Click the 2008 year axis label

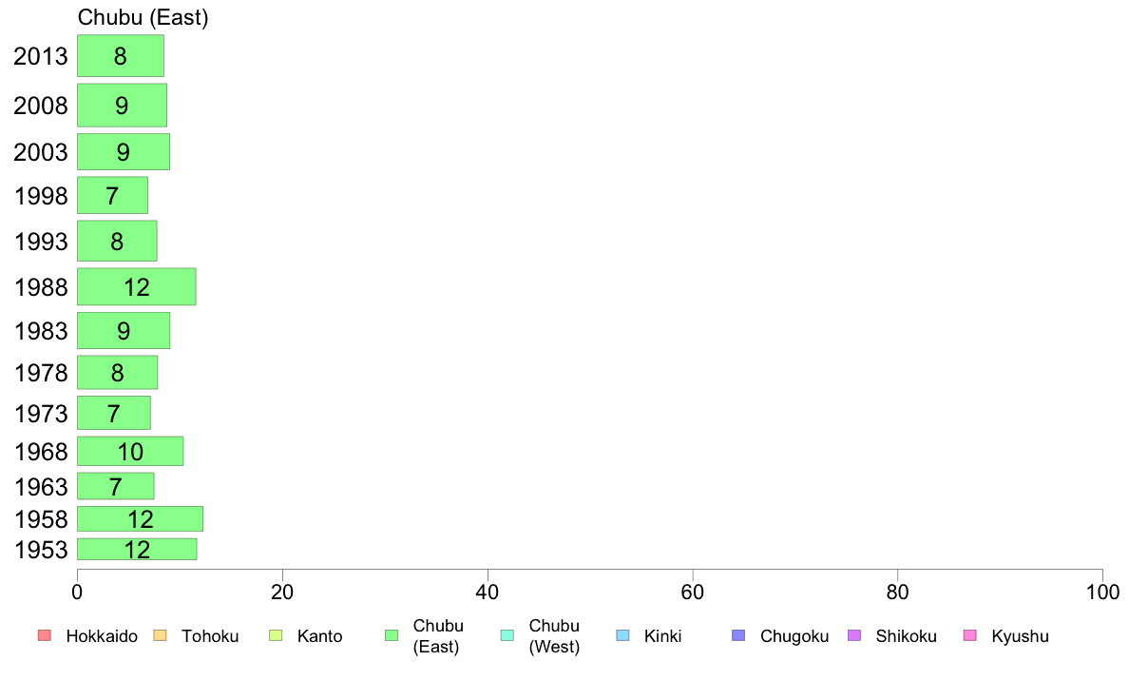[x=40, y=106]
